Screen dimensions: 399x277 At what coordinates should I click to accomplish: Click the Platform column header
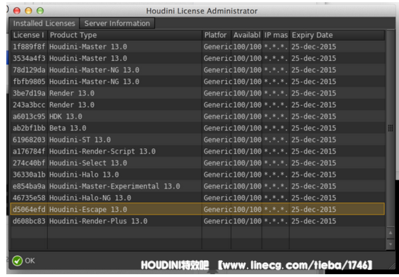click(216, 35)
